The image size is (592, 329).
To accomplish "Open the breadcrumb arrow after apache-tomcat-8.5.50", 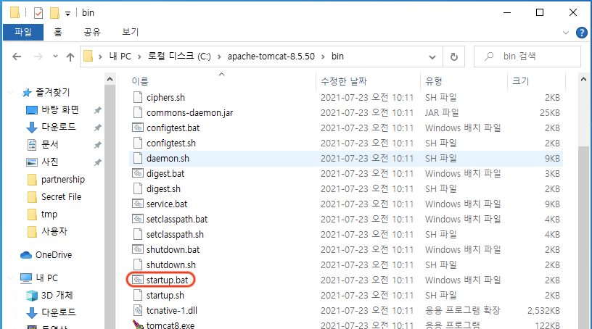I will coord(323,57).
